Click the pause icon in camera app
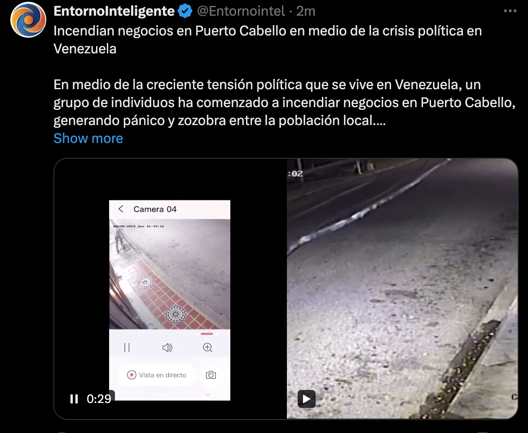The height and width of the screenshot is (433, 528). click(127, 347)
